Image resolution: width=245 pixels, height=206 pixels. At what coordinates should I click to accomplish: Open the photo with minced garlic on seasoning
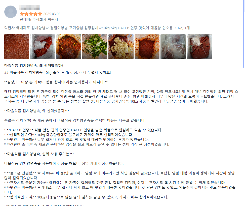(121, 47)
